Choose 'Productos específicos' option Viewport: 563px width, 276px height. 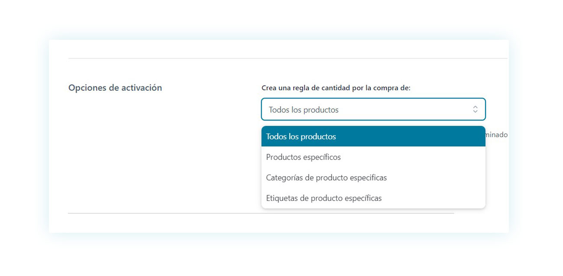pos(373,157)
